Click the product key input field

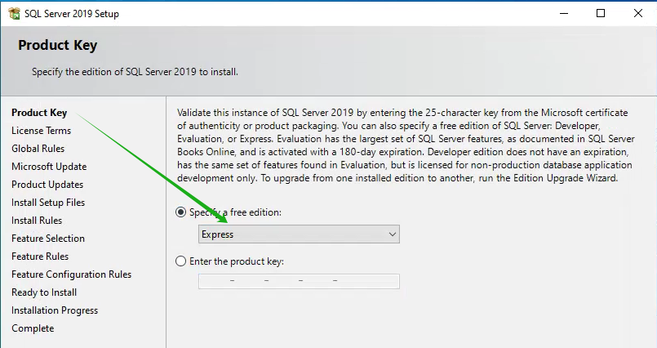coord(299,281)
